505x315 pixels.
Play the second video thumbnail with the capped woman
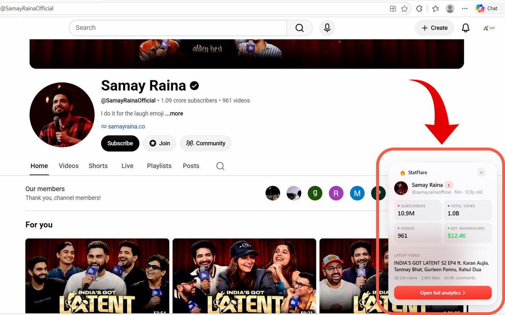pyautogui.click(x=244, y=276)
